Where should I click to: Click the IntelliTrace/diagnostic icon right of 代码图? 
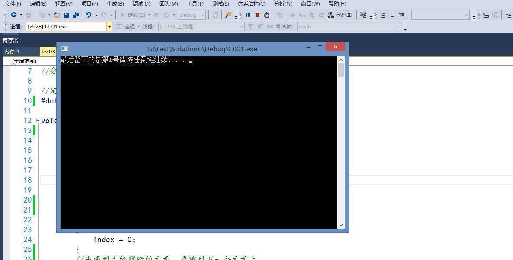363,15
